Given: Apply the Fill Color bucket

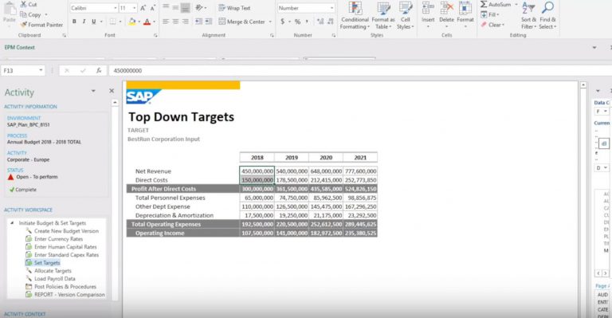Looking at the screenshot, I should [x=132, y=22].
